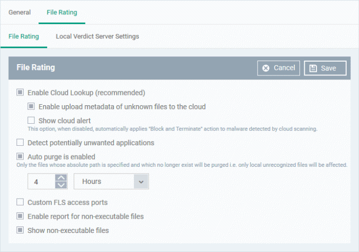Click the File Rating panel heading
359x252 pixels.
36,68
